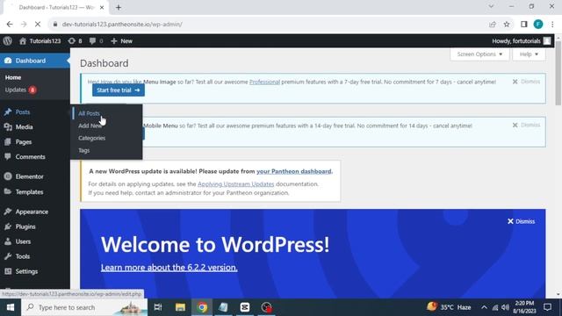Open Tags from Posts submenu
The height and width of the screenshot is (316, 562).
point(84,150)
